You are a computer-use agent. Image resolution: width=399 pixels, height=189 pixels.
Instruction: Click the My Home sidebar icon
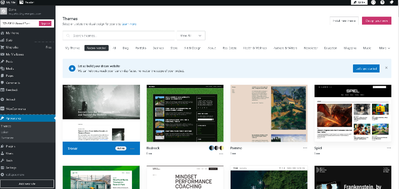pos(2,33)
